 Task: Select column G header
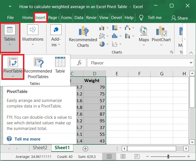pyautogui.click(x=162, y=74)
